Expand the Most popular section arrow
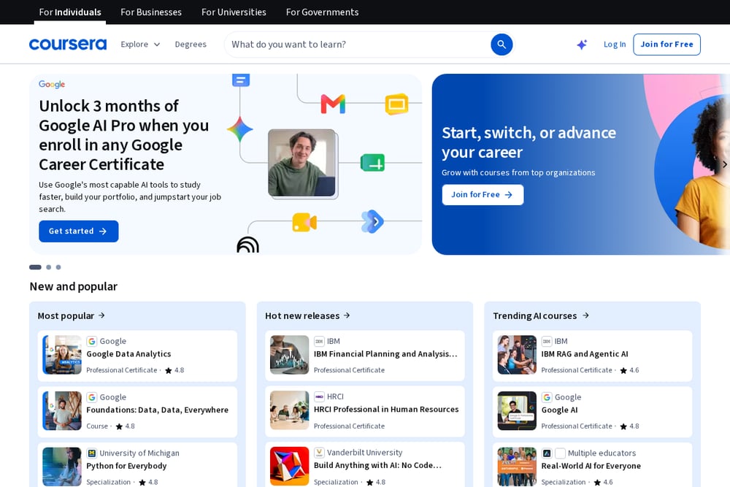This screenshot has height=487, width=730. [101, 315]
